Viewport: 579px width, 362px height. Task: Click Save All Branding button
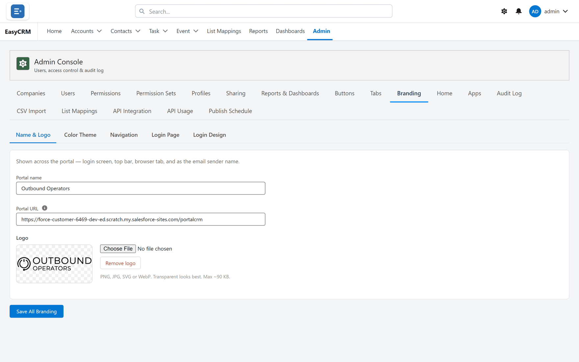[37, 311]
